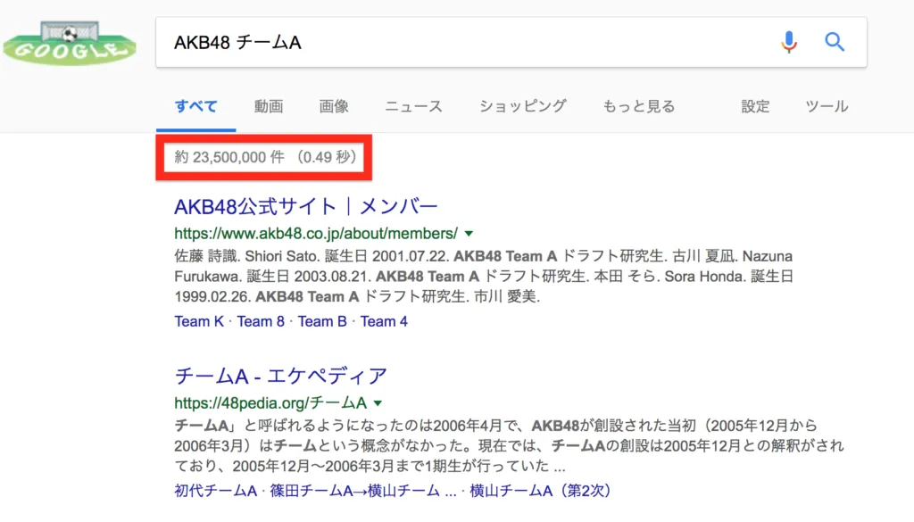This screenshot has width=914, height=522.
Task: Click snippet text starting 佐藤 詩識. Shiori Sato
Action: [x=484, y=276]
